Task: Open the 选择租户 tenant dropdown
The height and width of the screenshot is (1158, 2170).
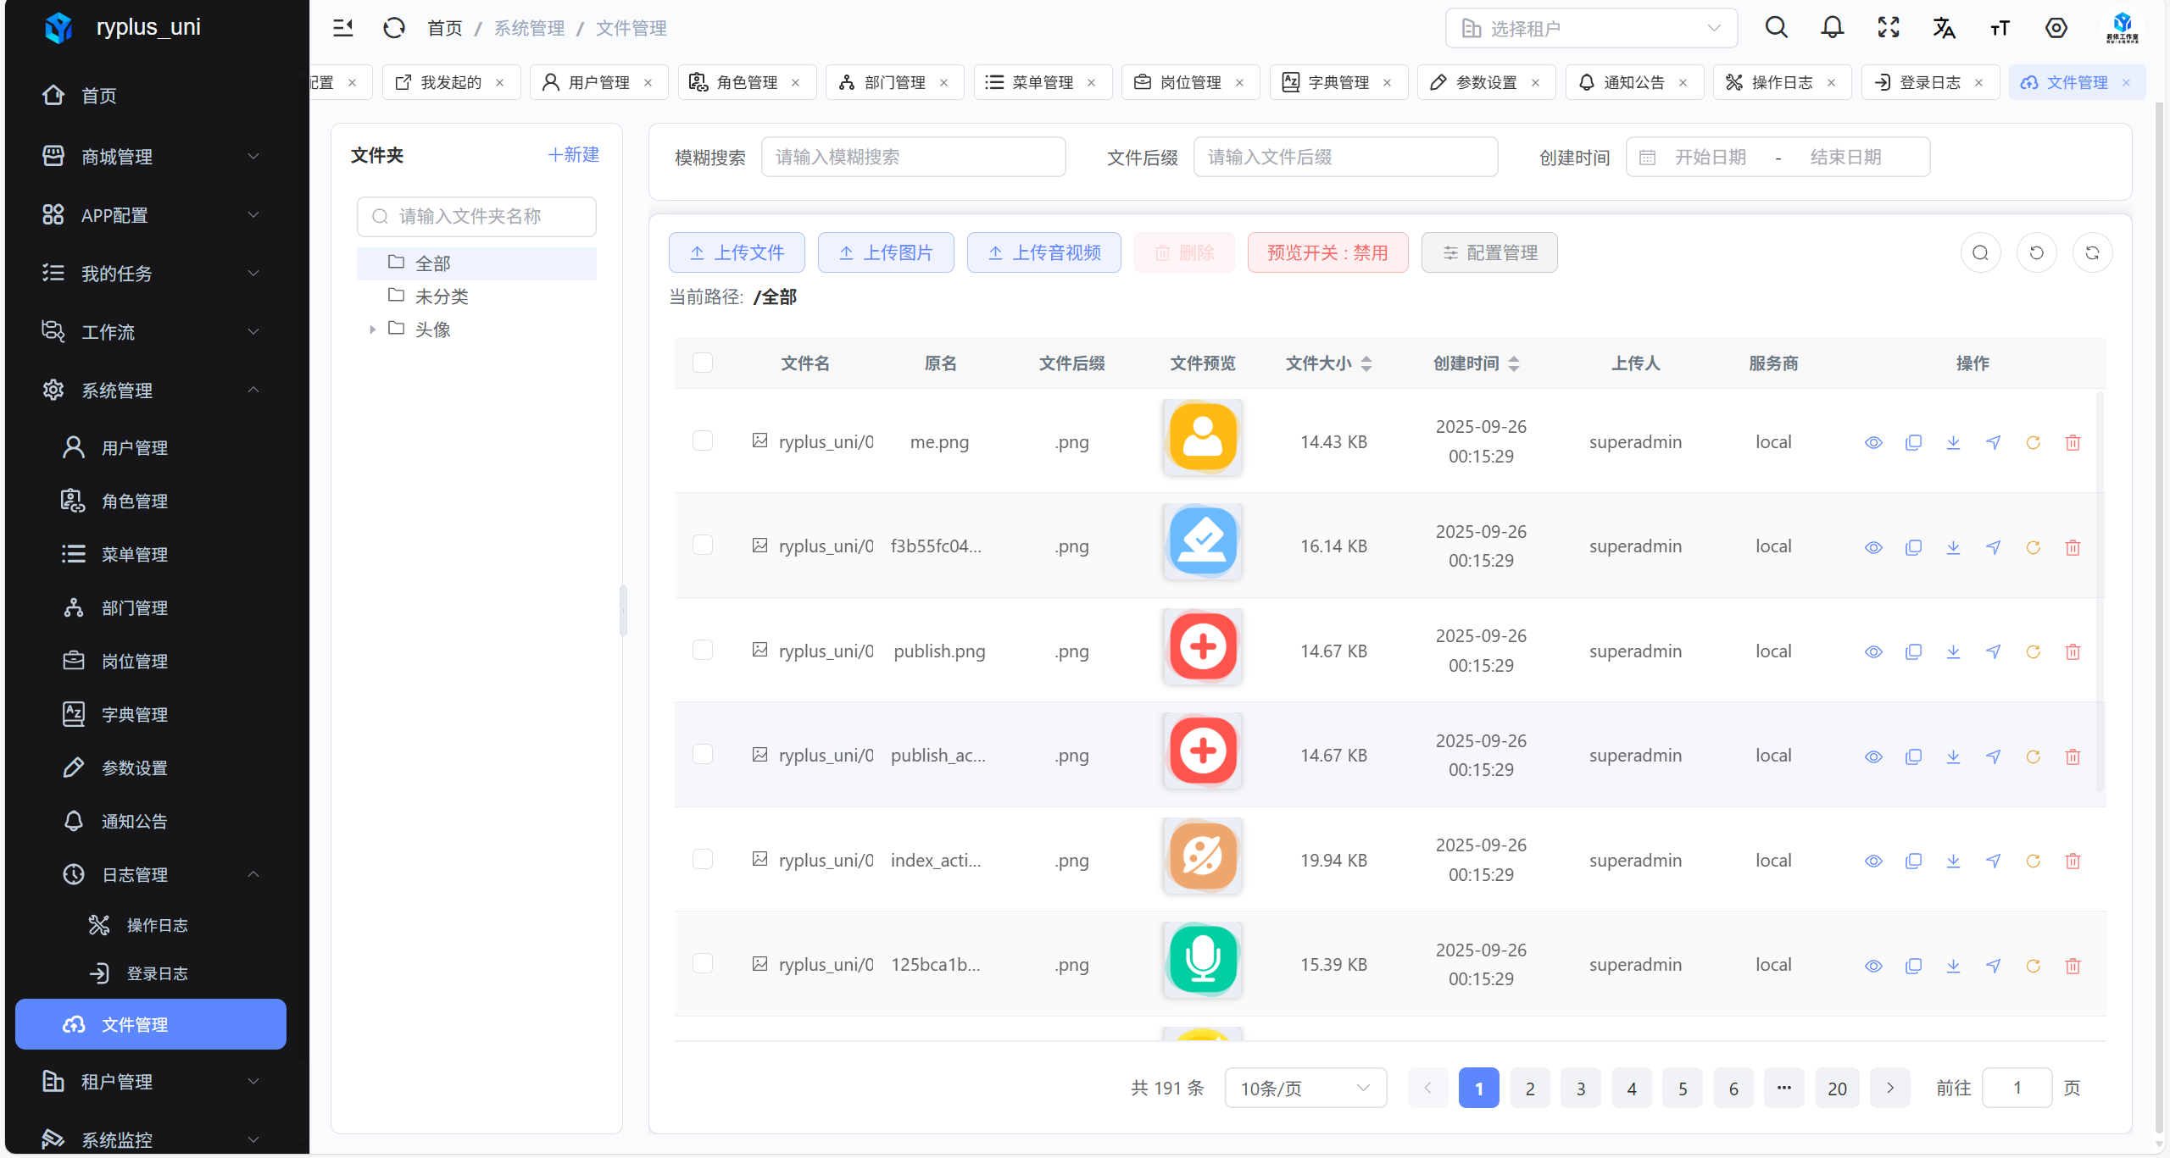Action: click(x=1590, y=29)
